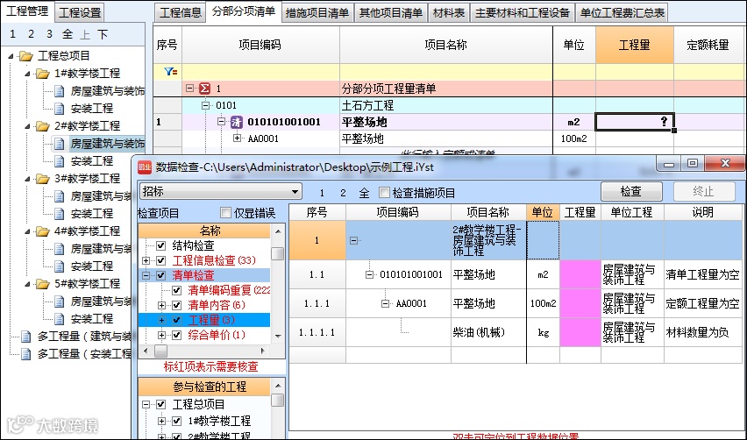
Task: Click the 柴油(机械) name cell in the results
Action: 488,332
